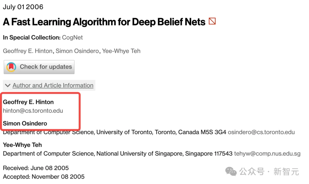309x184 pixels.
Task: Click the Accepted November 08 2005 line
Action: click(44, 177)
